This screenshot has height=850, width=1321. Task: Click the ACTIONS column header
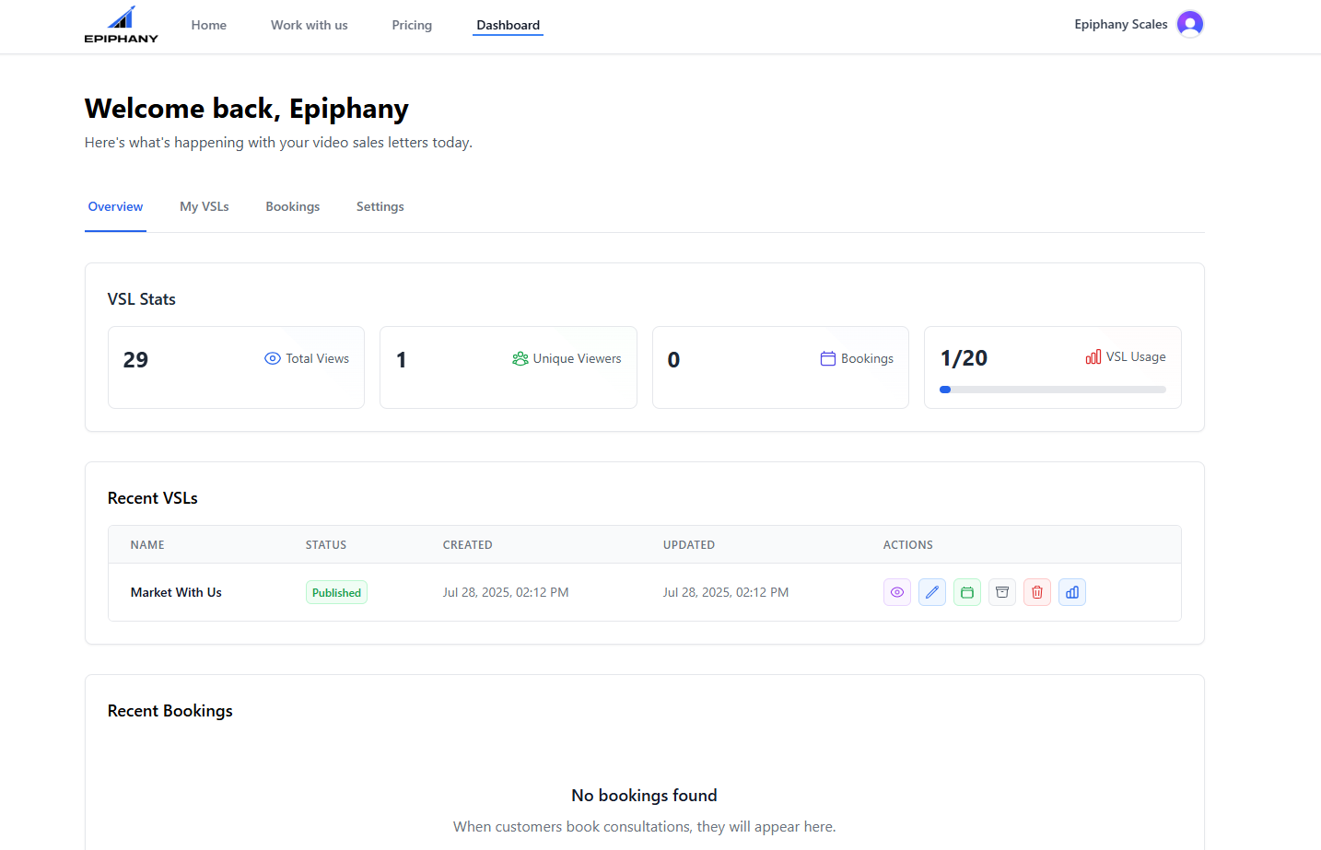[x=908, y=545]
